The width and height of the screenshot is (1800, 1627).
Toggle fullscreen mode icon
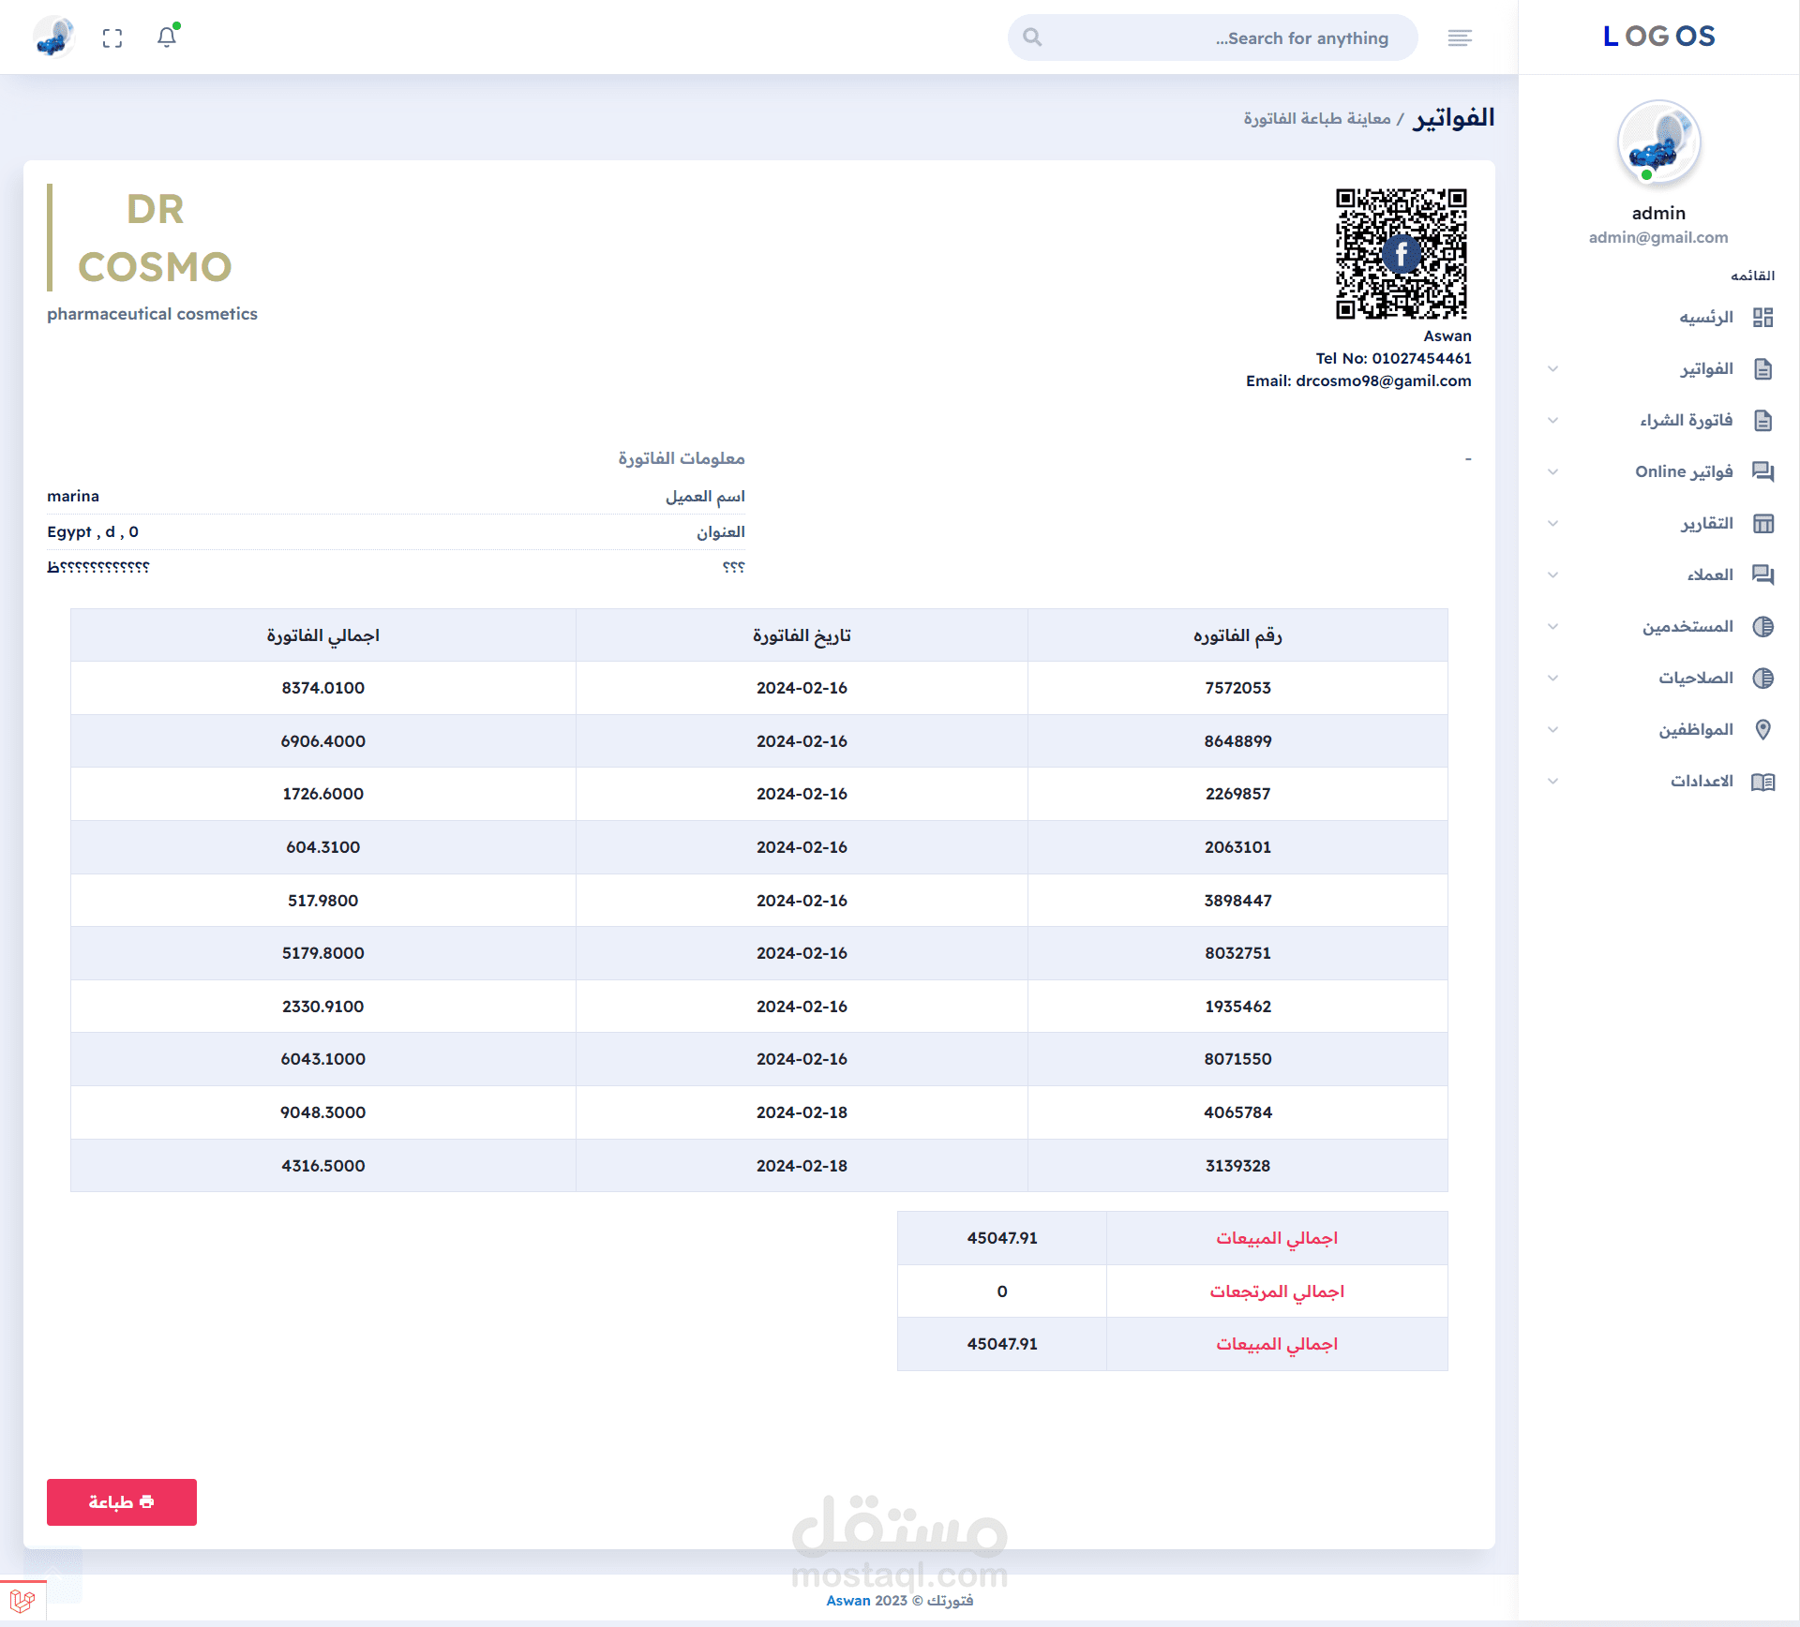pyautogui.click(x=112, y=37)
